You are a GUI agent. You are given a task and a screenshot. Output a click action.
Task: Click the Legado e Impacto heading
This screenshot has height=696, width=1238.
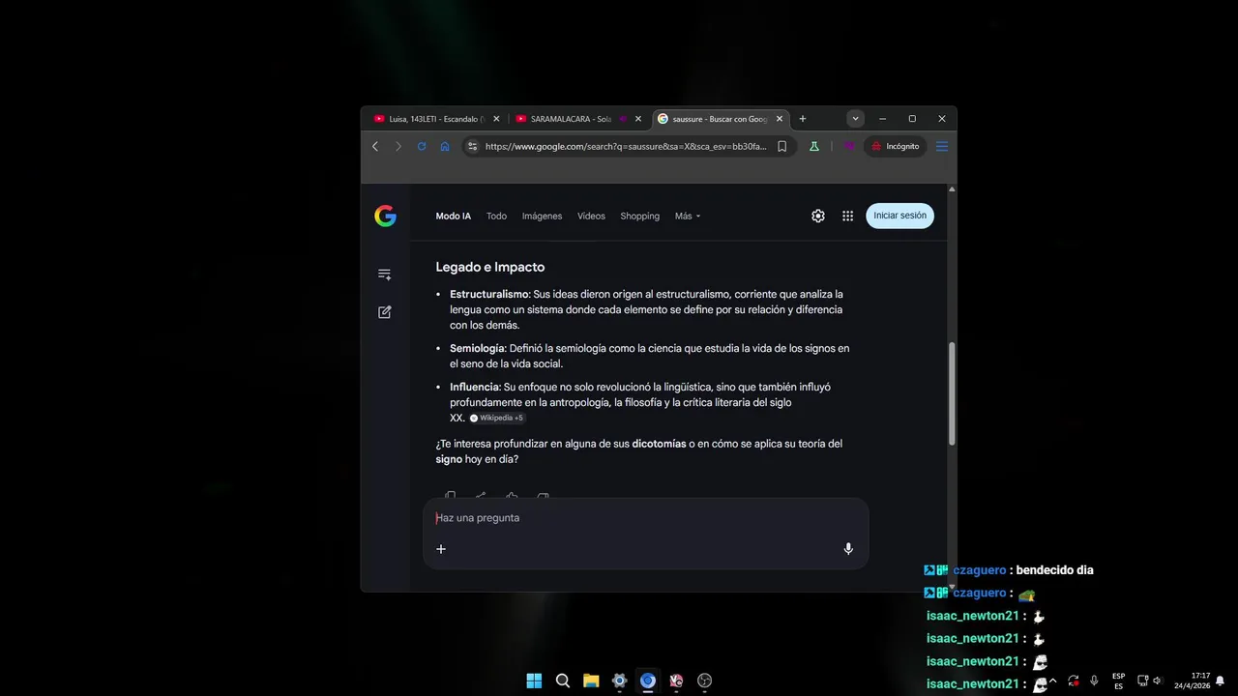490,267
